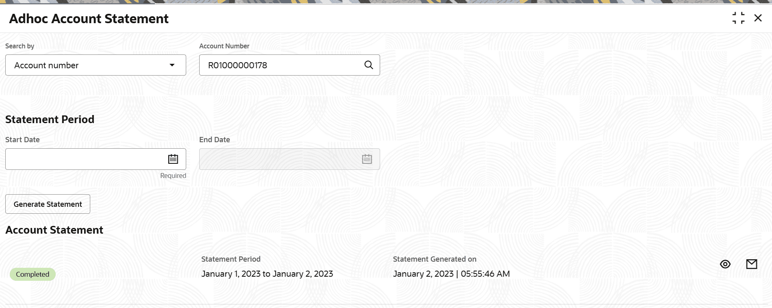This screenshot has width=772, height=308.
Task: Collapse the Adhoc Account Statement window
Action: [x=738, y=18]
